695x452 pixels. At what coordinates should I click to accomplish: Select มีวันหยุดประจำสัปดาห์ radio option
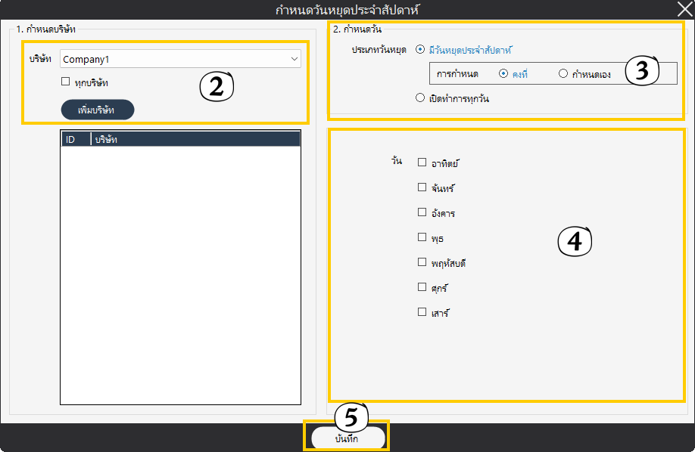coord(421,50)
